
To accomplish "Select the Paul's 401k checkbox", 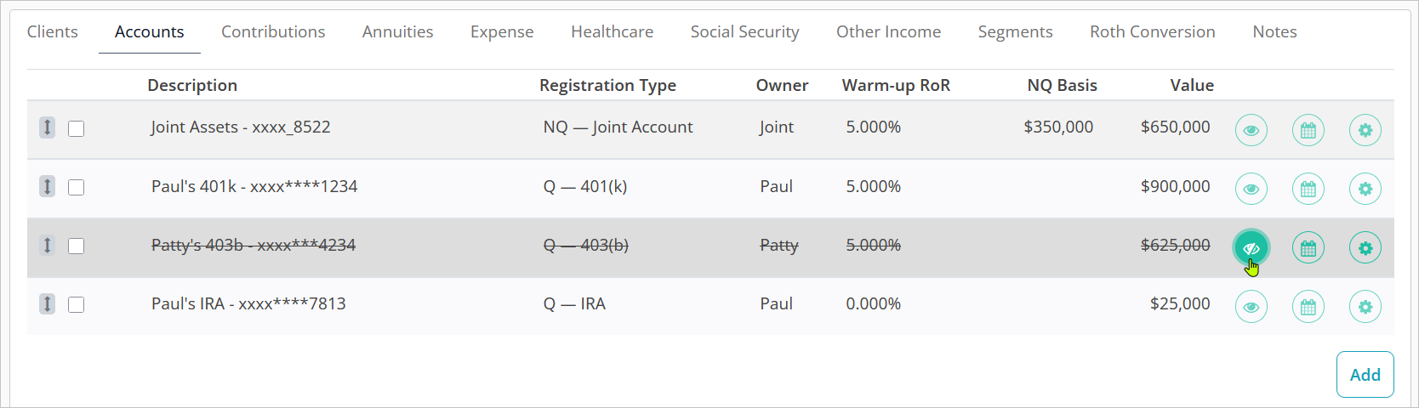I will [x=77, y=187].
